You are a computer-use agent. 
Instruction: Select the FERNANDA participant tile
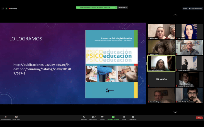pyautogui.click(x=161, y=79)
